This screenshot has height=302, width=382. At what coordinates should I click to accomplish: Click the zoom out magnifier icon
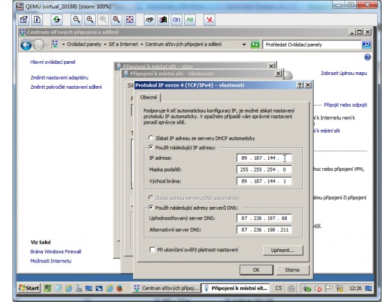tap(76, 19)
